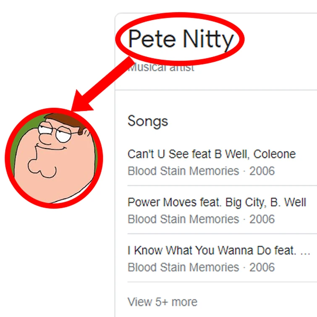Click the ellipsis ending the truncated third song title

(x=306, y=252)
